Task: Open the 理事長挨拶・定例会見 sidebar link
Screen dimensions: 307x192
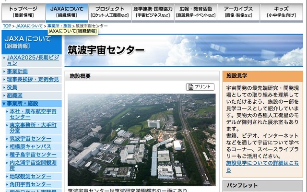Action: point(33,79)
